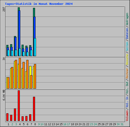Click green day label "10"
The width and height of the screenshot is (130, 127).
click(x=42, y=124)
